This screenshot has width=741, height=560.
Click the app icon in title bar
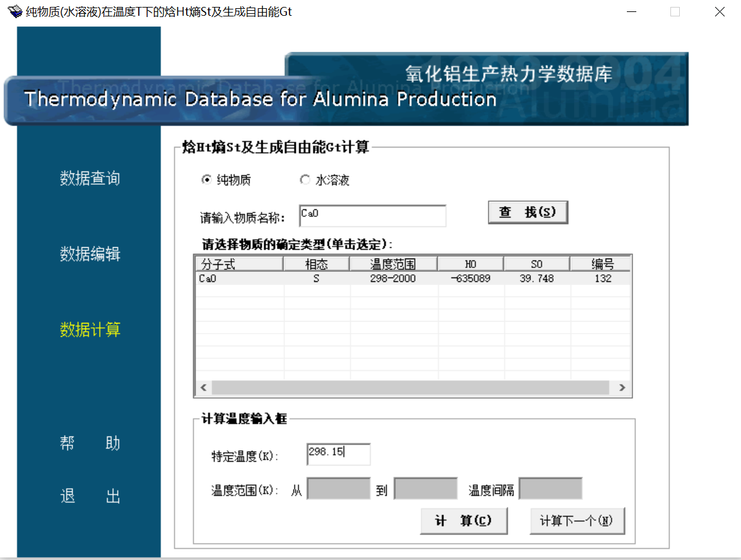tap(15, 11)
